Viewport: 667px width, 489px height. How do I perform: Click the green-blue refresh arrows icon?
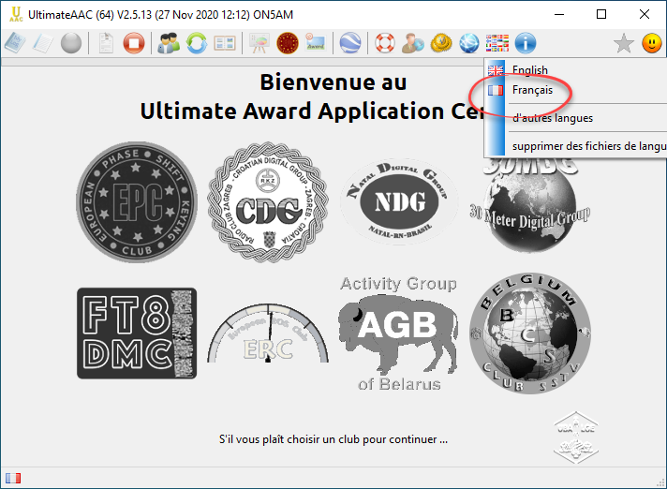click(197, 43)
